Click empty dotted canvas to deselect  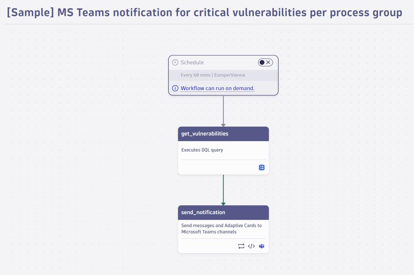pyautogui.click(x=79, y=158)
